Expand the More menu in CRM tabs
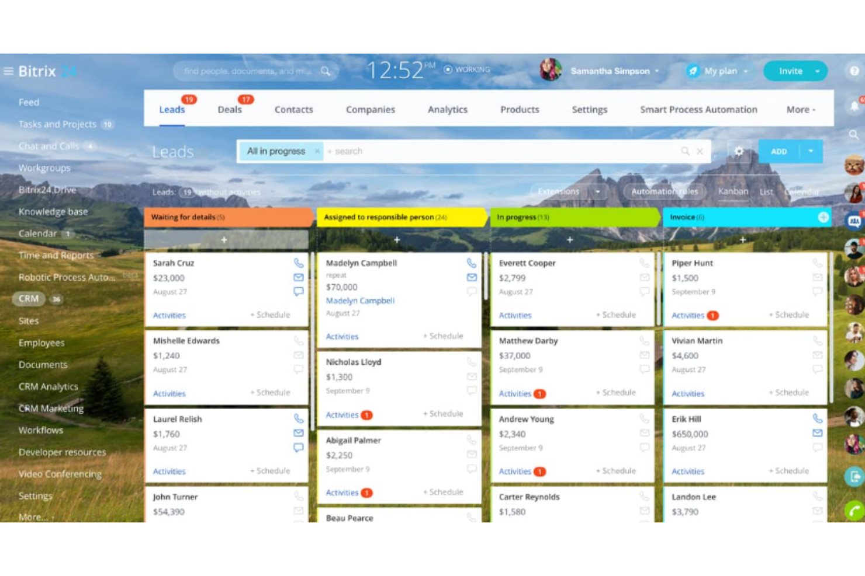The width and height of the screenshot is (865, 576). 801,110
